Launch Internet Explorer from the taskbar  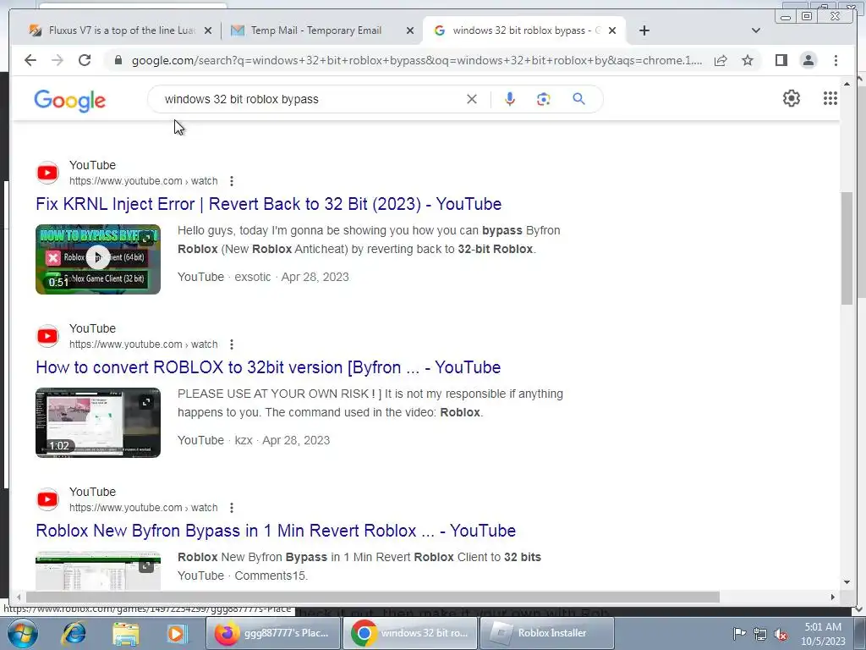[x=73, y=633]
